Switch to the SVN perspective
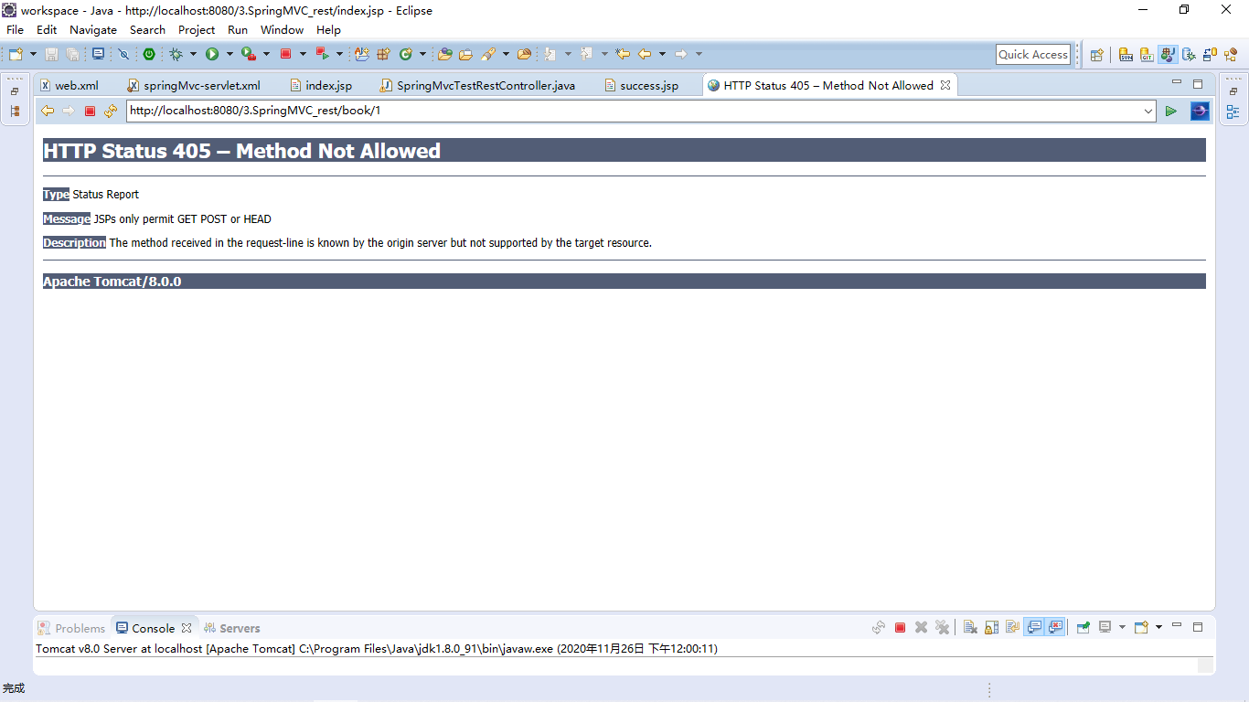Screen dimensions: 1249x702 click(1126, 55)
